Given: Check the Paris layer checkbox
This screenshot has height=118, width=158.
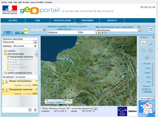Looking at the screenshot, I should pos(8,70).
